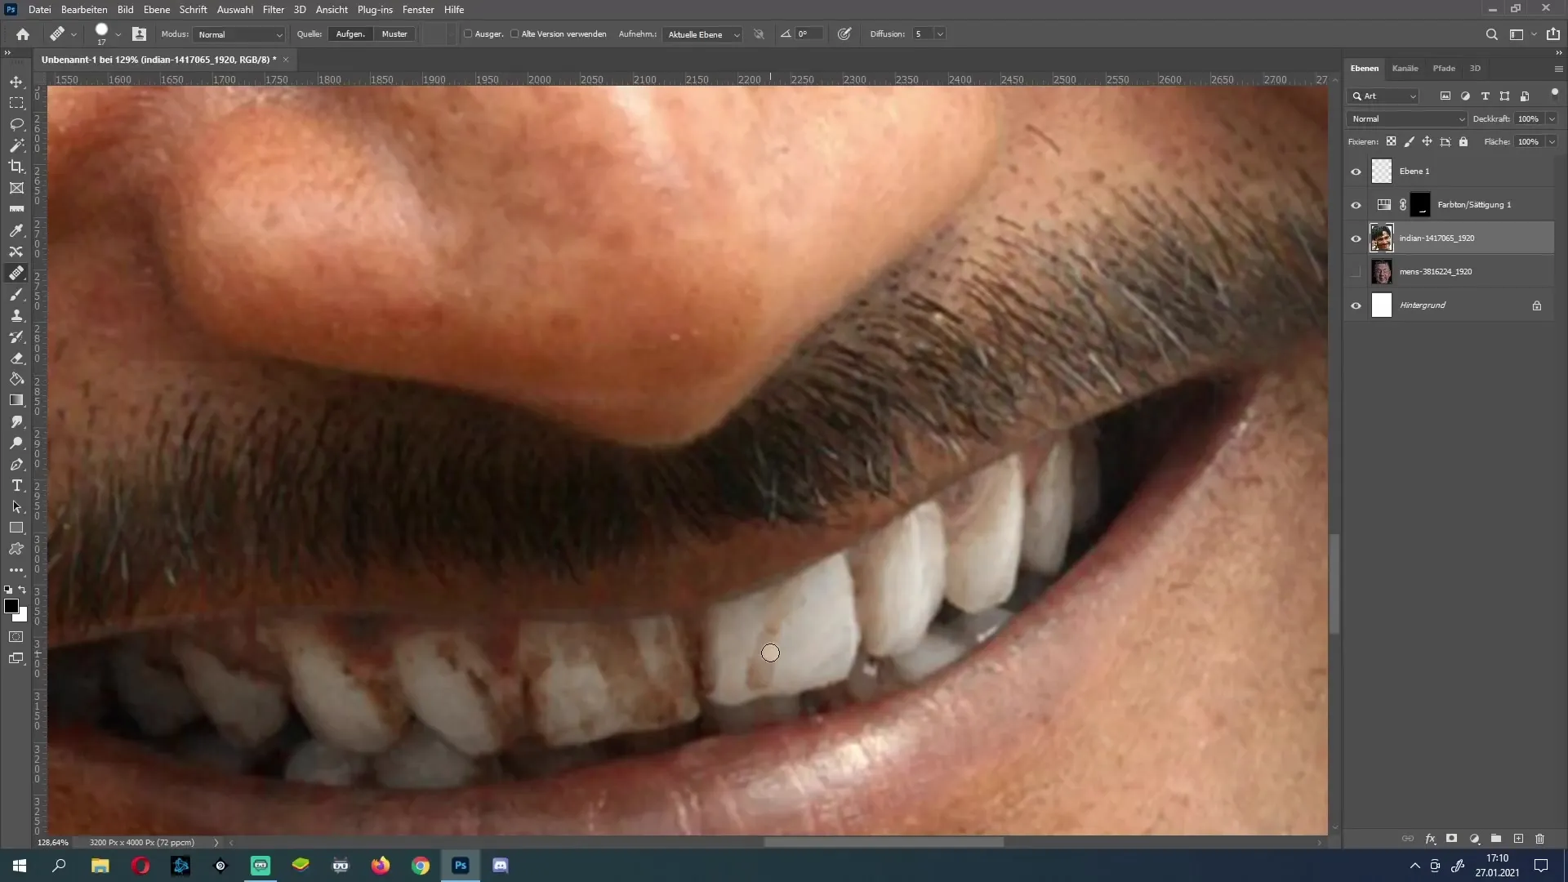Open the Fenster menu
This screenshot has width=1568, height=882.
418,9
